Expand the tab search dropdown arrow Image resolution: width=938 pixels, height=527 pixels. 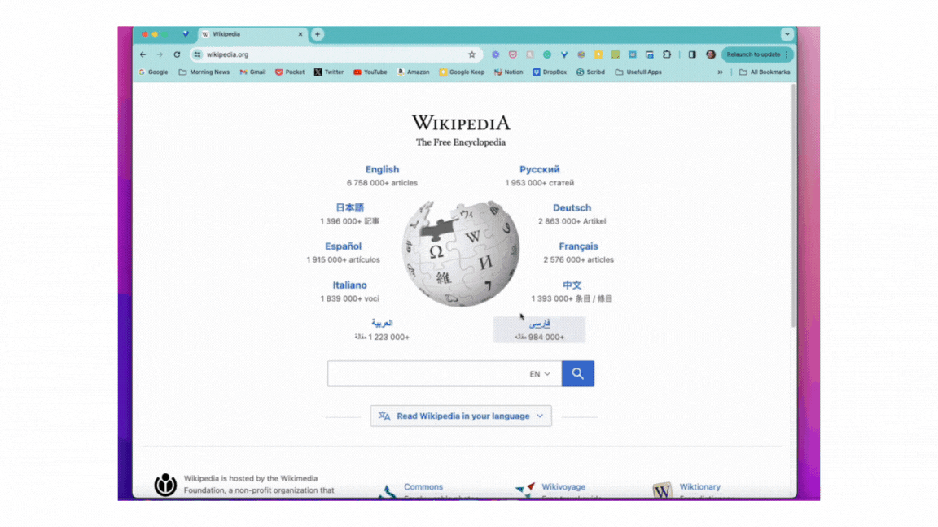click(787, 34)
